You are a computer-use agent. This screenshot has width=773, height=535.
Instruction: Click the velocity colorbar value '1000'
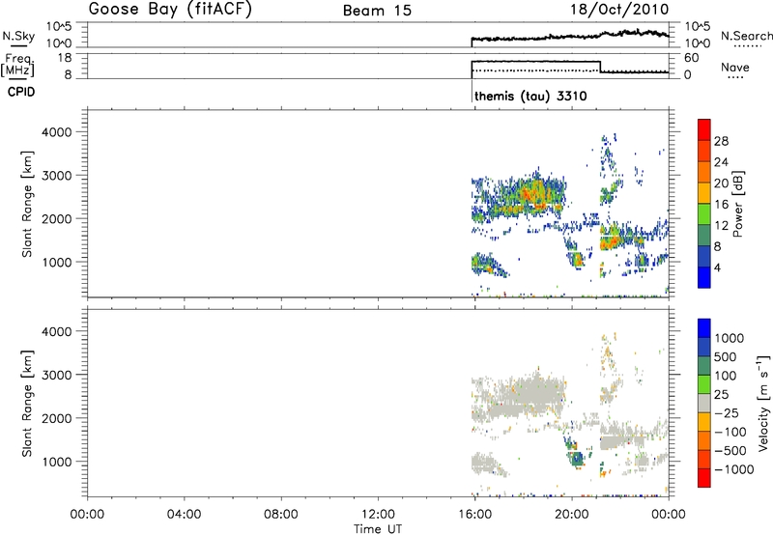tap(730, 338)
